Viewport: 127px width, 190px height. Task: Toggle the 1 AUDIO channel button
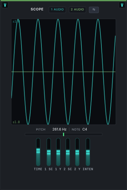tap(57, 10)
